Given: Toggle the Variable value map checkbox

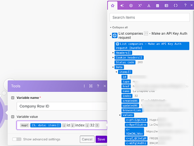Looking at the screenshot, I should 13,117.
